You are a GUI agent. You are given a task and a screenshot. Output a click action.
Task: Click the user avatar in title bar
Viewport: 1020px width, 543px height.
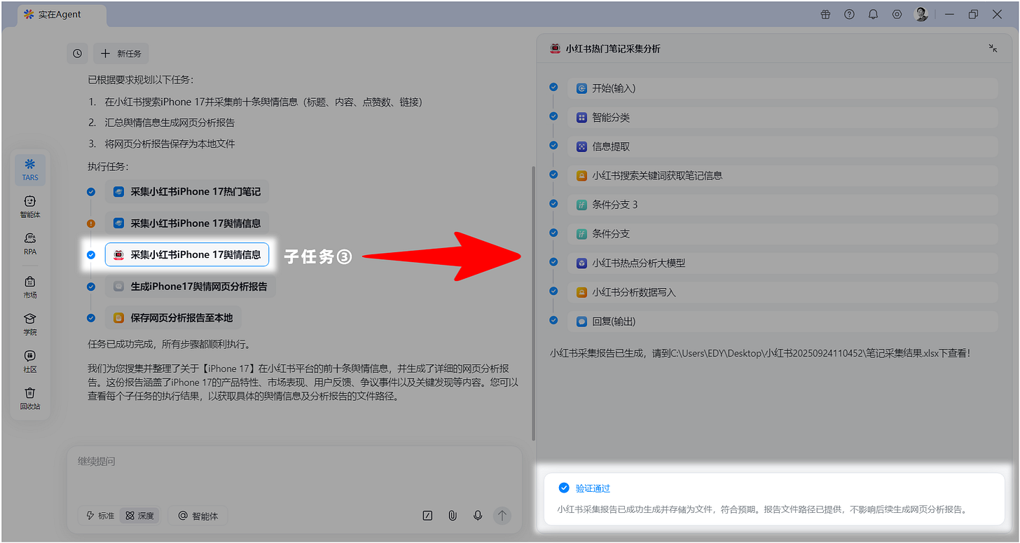922,14
